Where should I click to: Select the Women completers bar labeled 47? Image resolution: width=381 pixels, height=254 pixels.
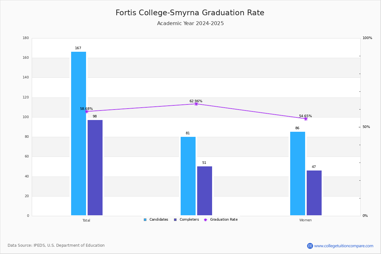[314, 193]
